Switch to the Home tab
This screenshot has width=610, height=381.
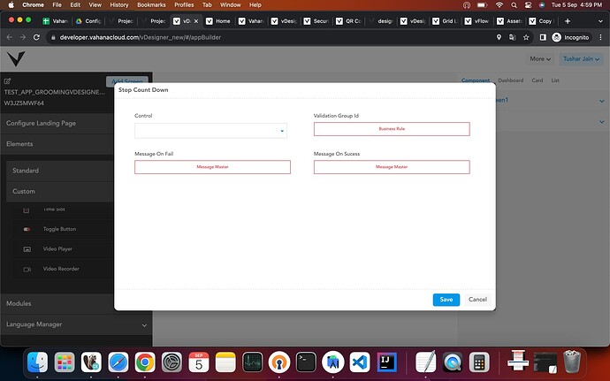218,21
